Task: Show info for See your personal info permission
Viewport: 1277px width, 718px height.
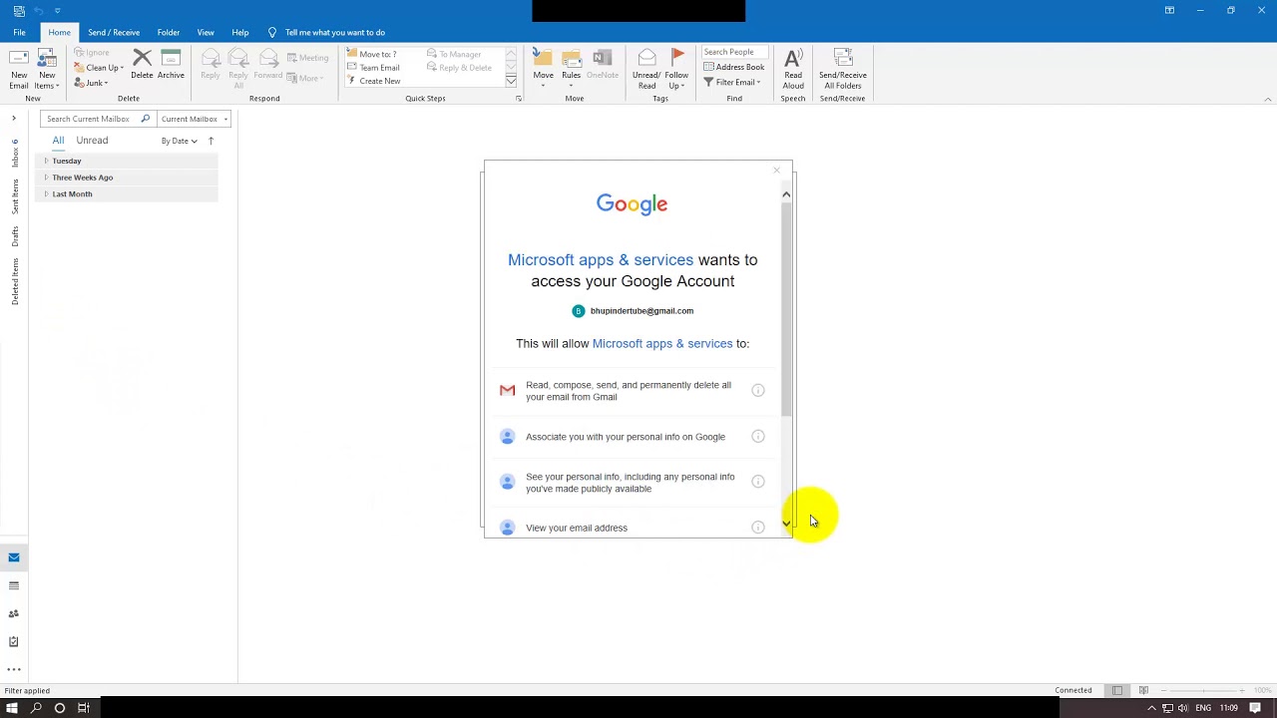Action: coord(758,482)
